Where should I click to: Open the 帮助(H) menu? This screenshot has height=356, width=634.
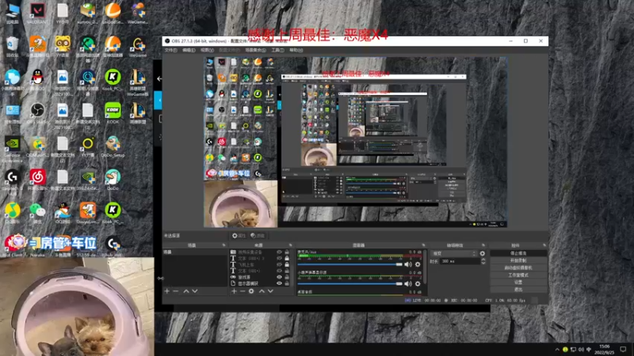coord(296,50)
